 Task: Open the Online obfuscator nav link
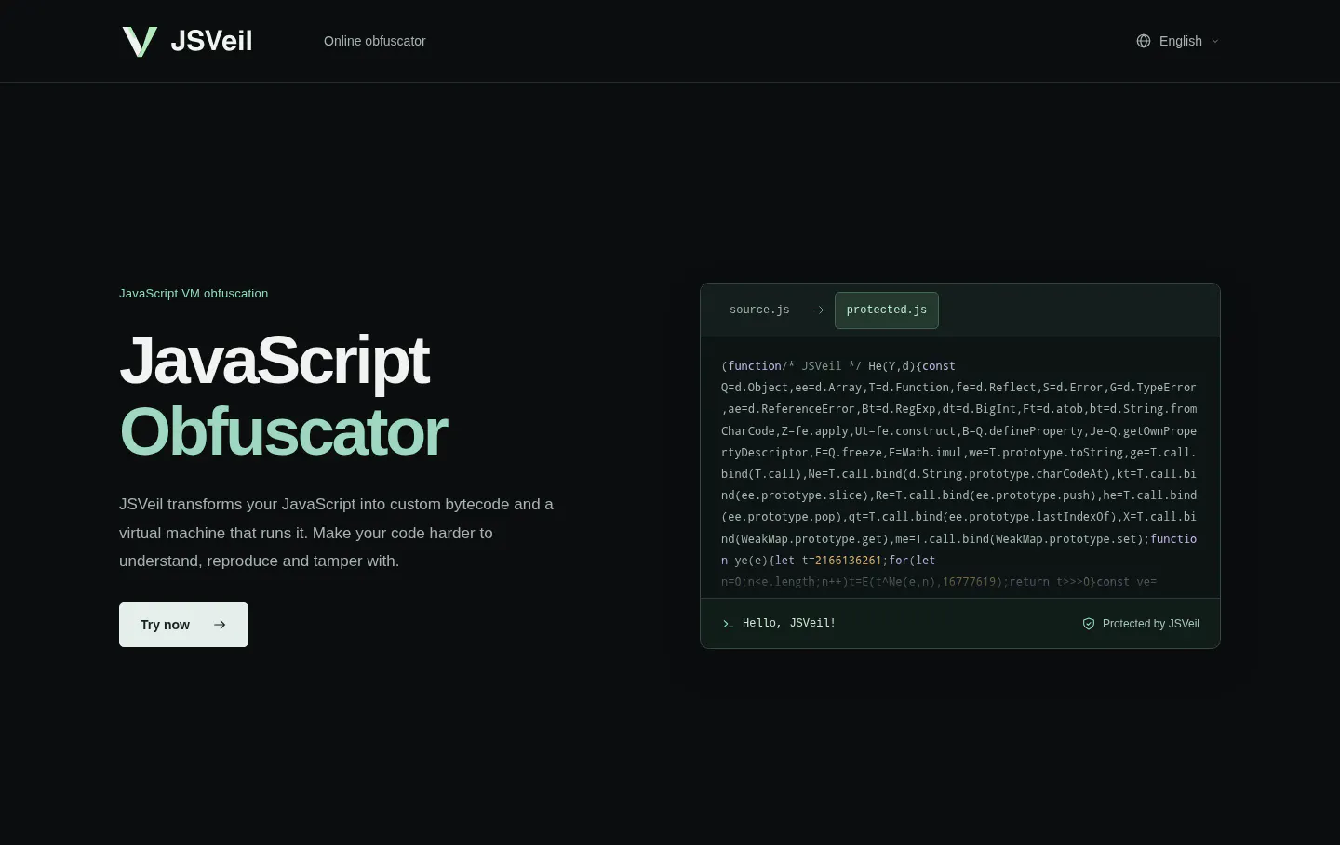click(375, 41)
